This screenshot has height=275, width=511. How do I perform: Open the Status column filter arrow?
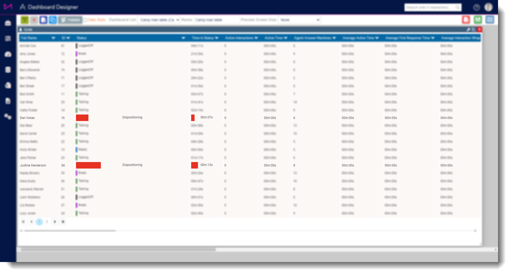click(x=183, y=38)
